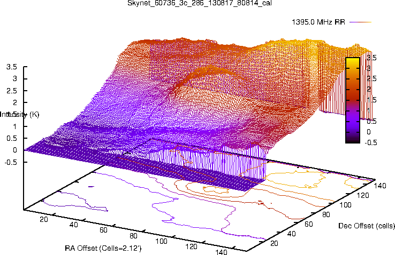The width and height of the screenshot is (395, 255).
Task: Pick tick 140 on the Dec Offset axis
Action: (x=380, y=186)
